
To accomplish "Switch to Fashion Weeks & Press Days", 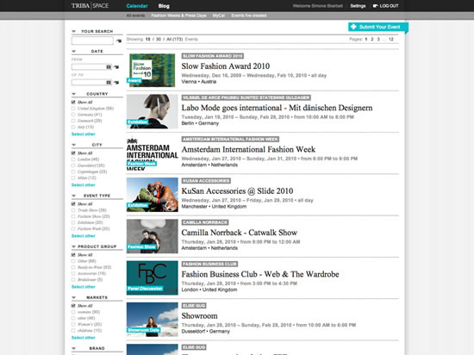I will [178, 16].
